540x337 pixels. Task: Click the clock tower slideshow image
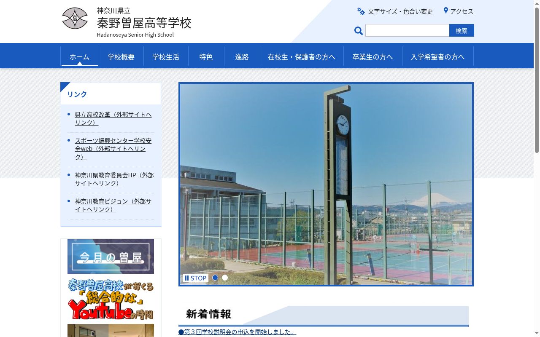point(326,184)
